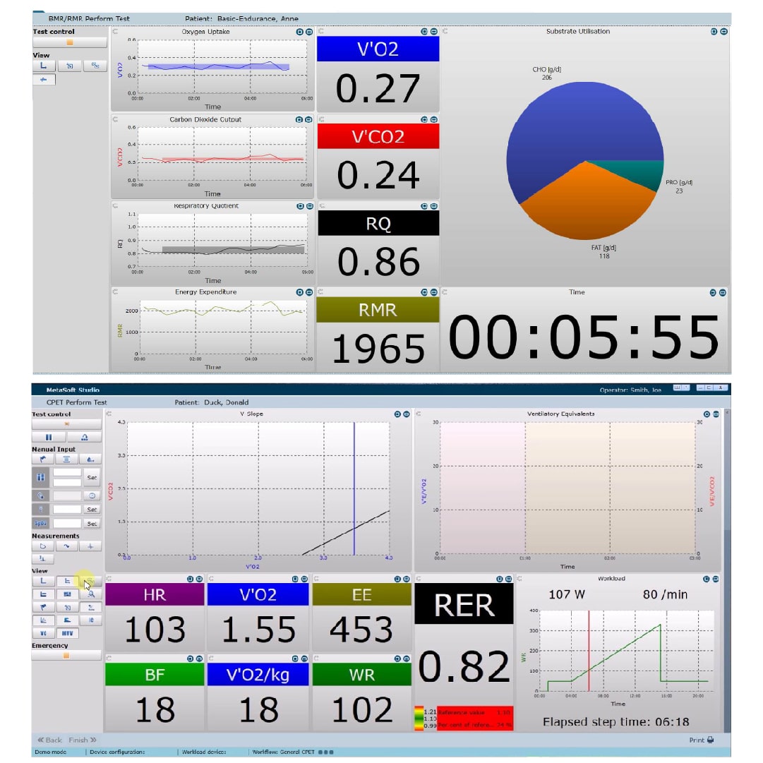Click the Set button beside SpO2 field
Image resolution: width=763 pixels, height=763 pixels.
92,524
